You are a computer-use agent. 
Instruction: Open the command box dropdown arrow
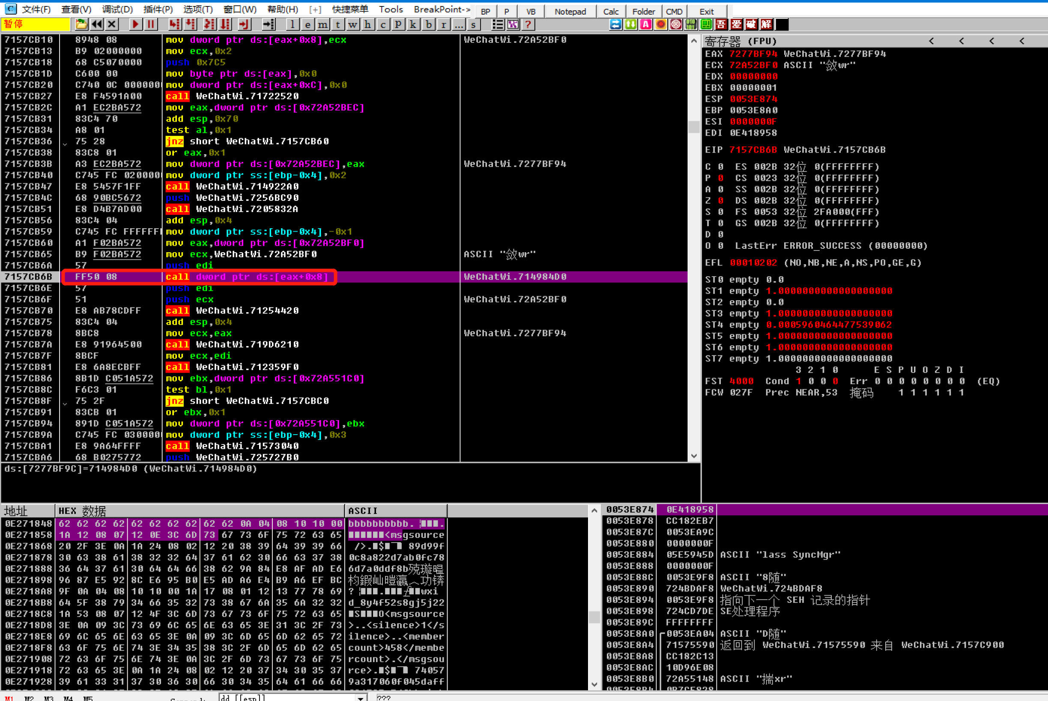point(361,697)
